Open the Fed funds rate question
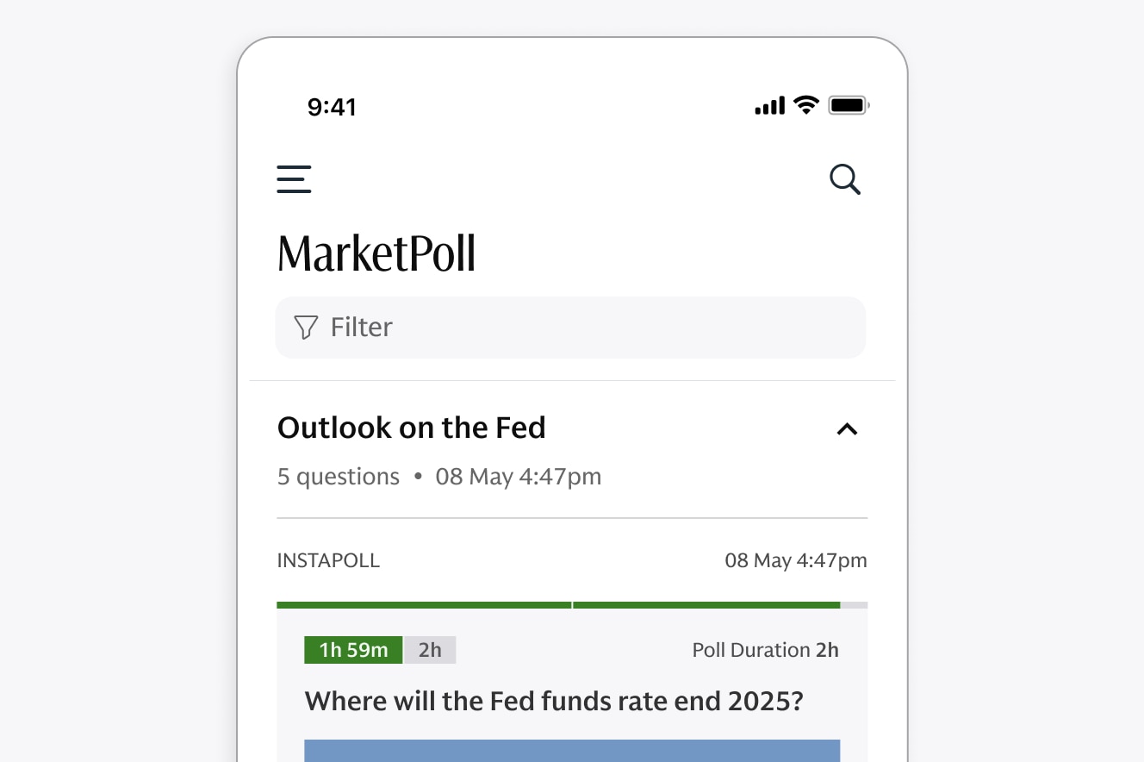The height and width of the screenshot is (762, 1144). [554, 701]
